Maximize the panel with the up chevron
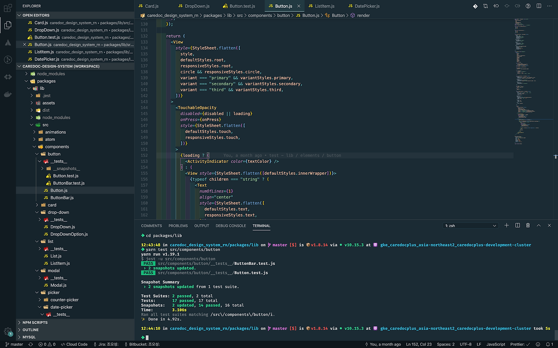558x348 pixels. pyautogui.click(x=538, y=225)
